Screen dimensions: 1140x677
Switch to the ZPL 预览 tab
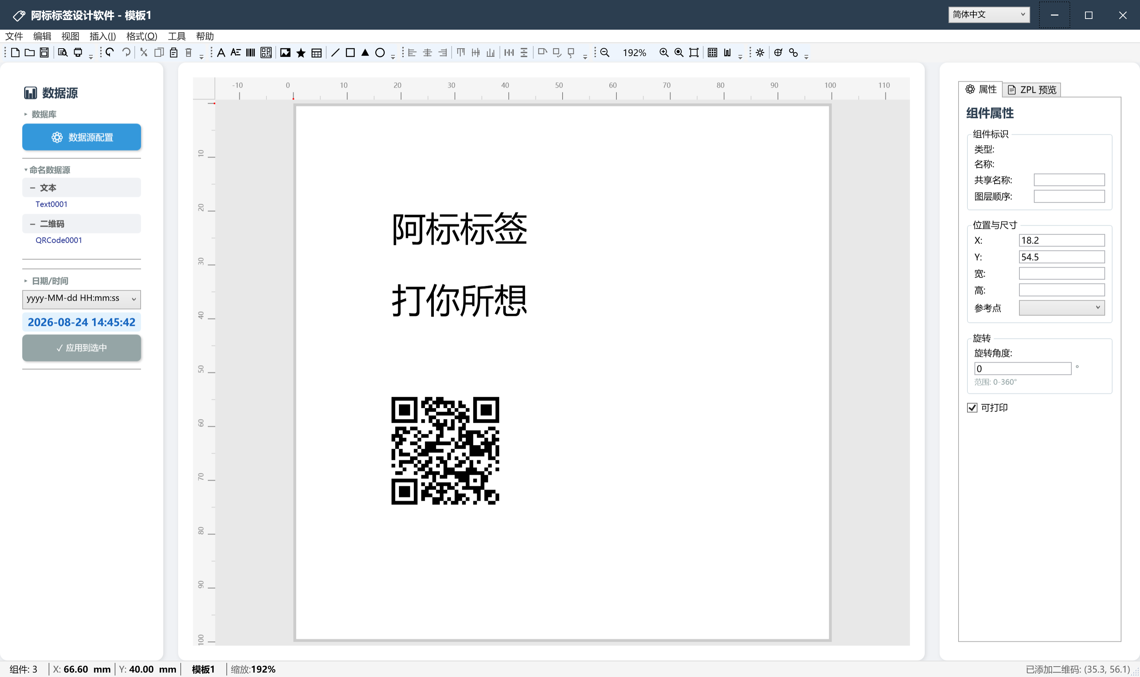[x=1032, y=89]
